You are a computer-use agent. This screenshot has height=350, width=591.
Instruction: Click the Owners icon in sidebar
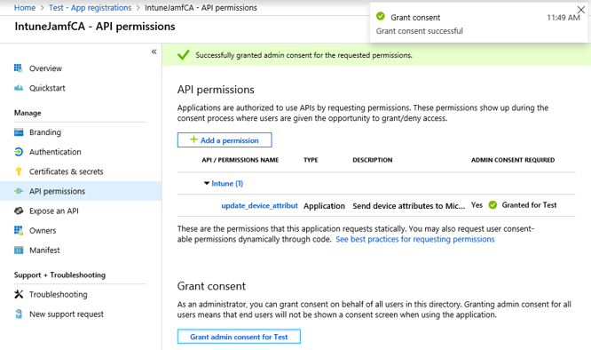point(19,230)
